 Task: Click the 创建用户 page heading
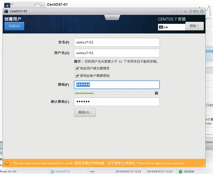[x=13, y=19]
